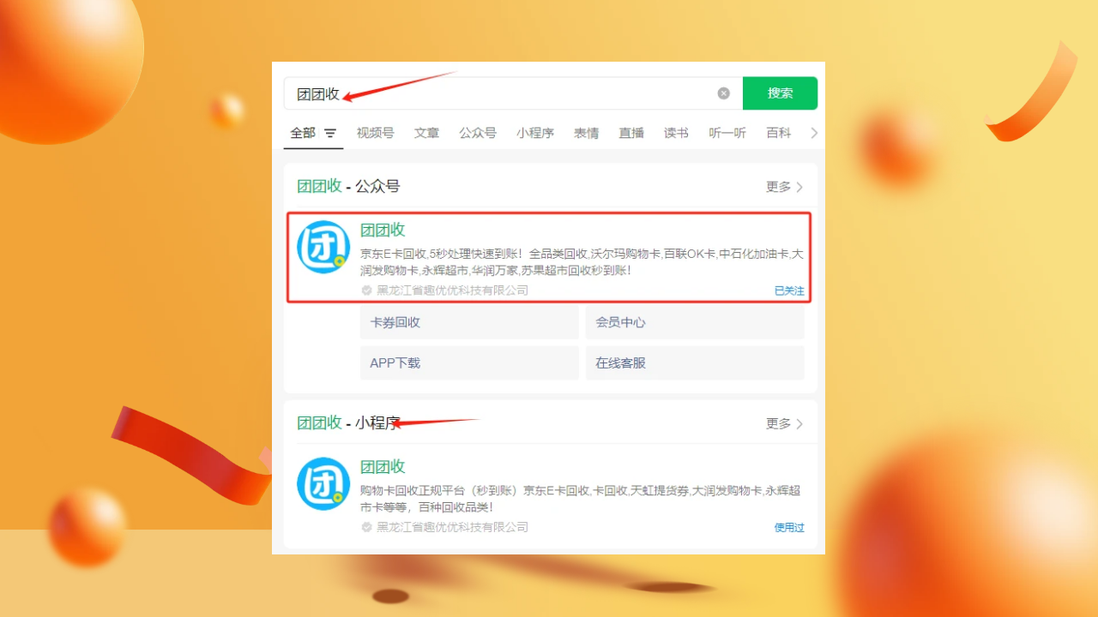Switch to the 视频号 tab
The image size is (1098, 617).
[x=376, y=133]
